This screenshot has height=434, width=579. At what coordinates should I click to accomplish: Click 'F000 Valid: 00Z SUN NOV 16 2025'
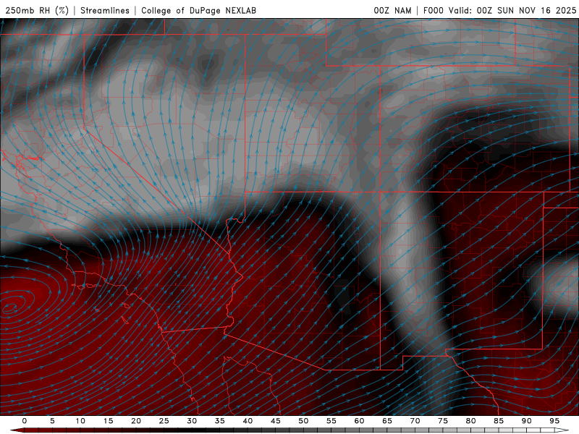coord(499,11)
